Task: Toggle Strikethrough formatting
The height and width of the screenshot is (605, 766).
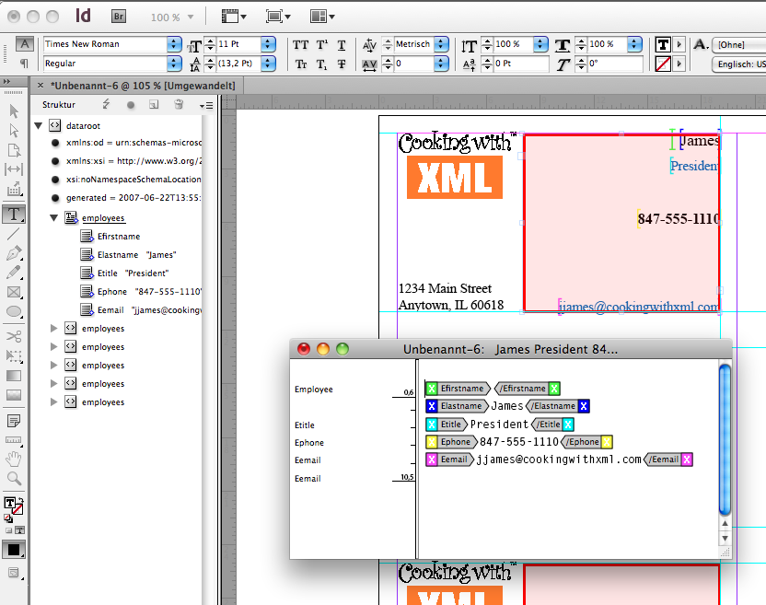Action: click(x=342, y=64)
